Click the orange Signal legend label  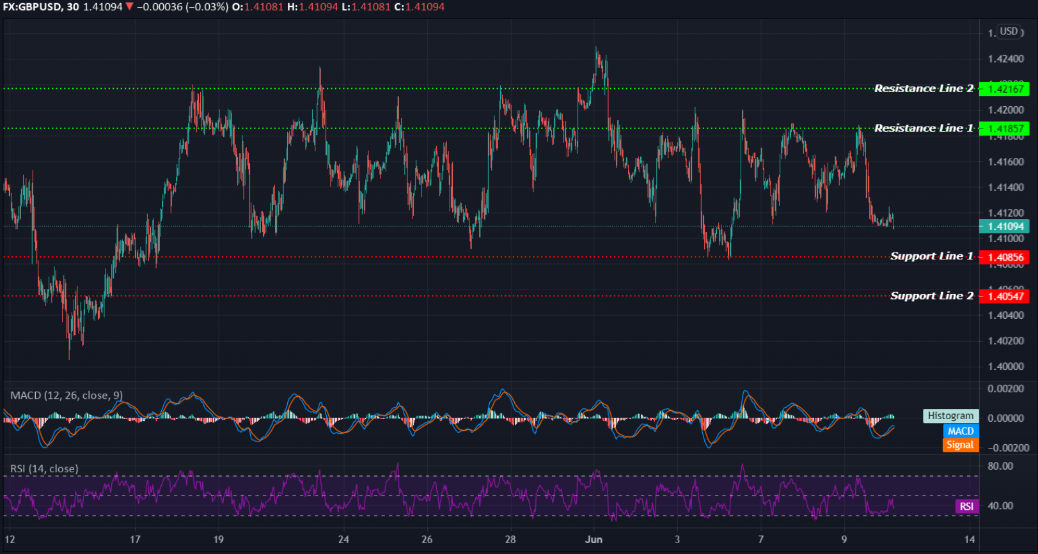[x=960, y=445]
